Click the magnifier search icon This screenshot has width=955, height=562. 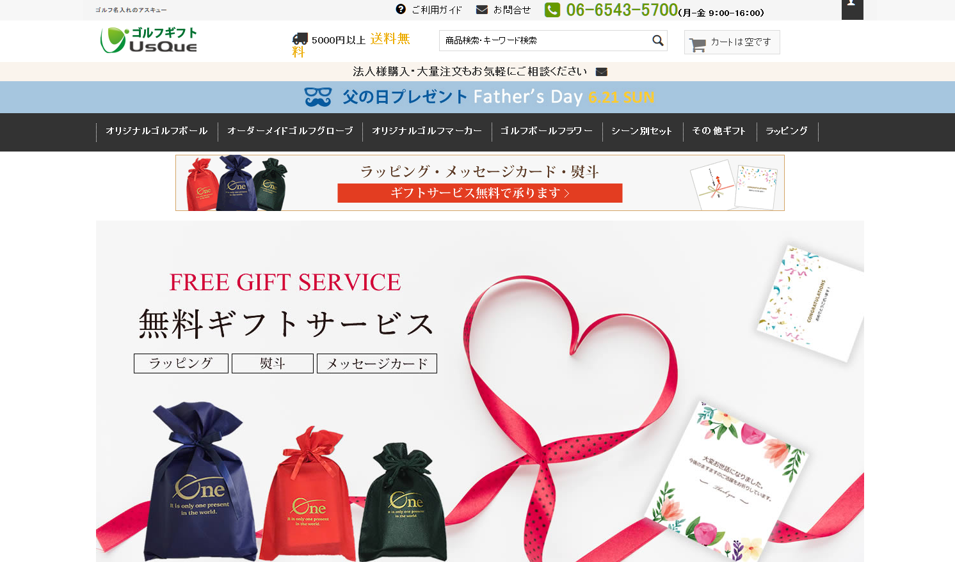click(x=657, y=40)
